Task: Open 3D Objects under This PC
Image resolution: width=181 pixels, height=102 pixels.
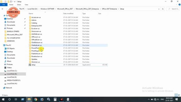Action: point(11,48)
